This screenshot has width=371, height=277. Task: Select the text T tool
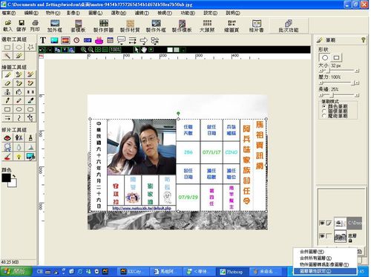[x=43, y=40]
